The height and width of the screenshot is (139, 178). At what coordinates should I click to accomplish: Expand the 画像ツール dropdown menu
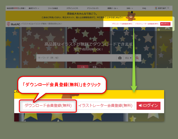(113, 8)
